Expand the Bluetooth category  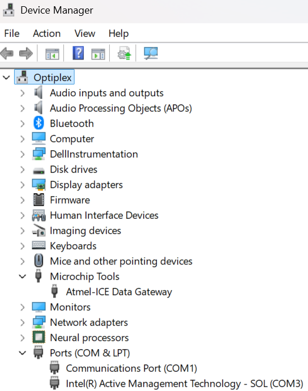[23, 124]
